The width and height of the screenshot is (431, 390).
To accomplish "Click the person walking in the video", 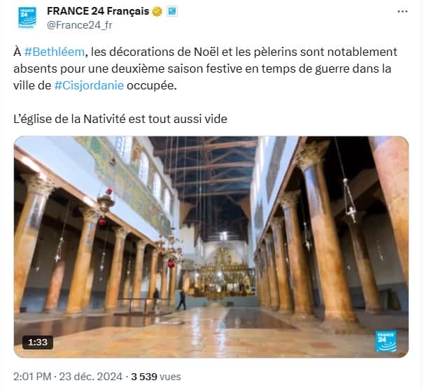I will [181, 300].
